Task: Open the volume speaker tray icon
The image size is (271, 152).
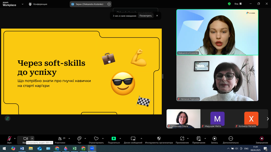Action: [x=237, y=148]
